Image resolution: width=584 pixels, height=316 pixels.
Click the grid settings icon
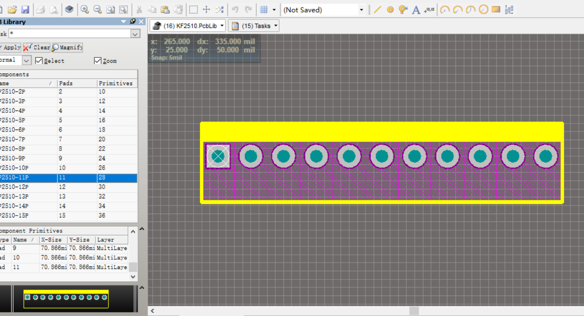(264, 10)
